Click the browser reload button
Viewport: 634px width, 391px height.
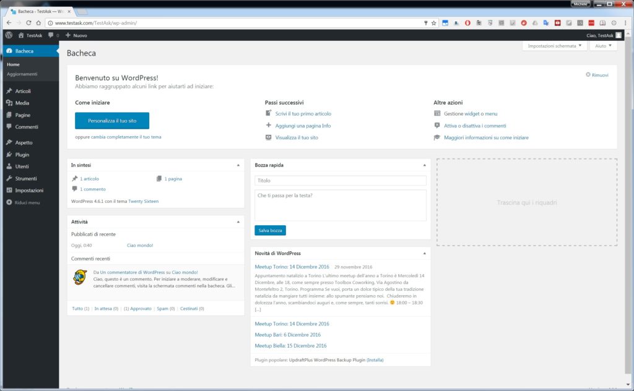click(28, 23)
